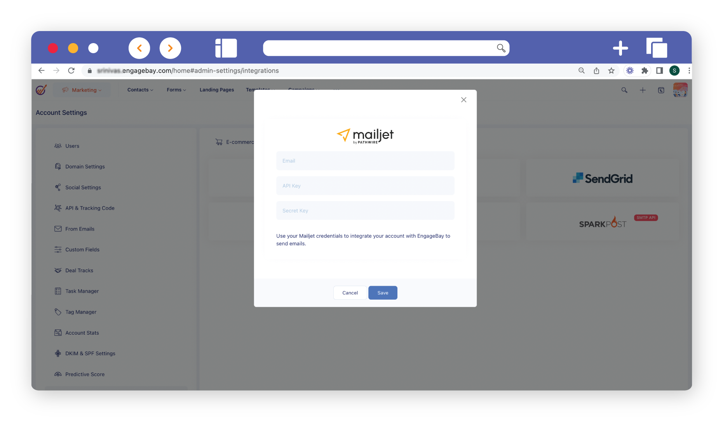
Task: Focus the API Key field
Action: point(365,186)
